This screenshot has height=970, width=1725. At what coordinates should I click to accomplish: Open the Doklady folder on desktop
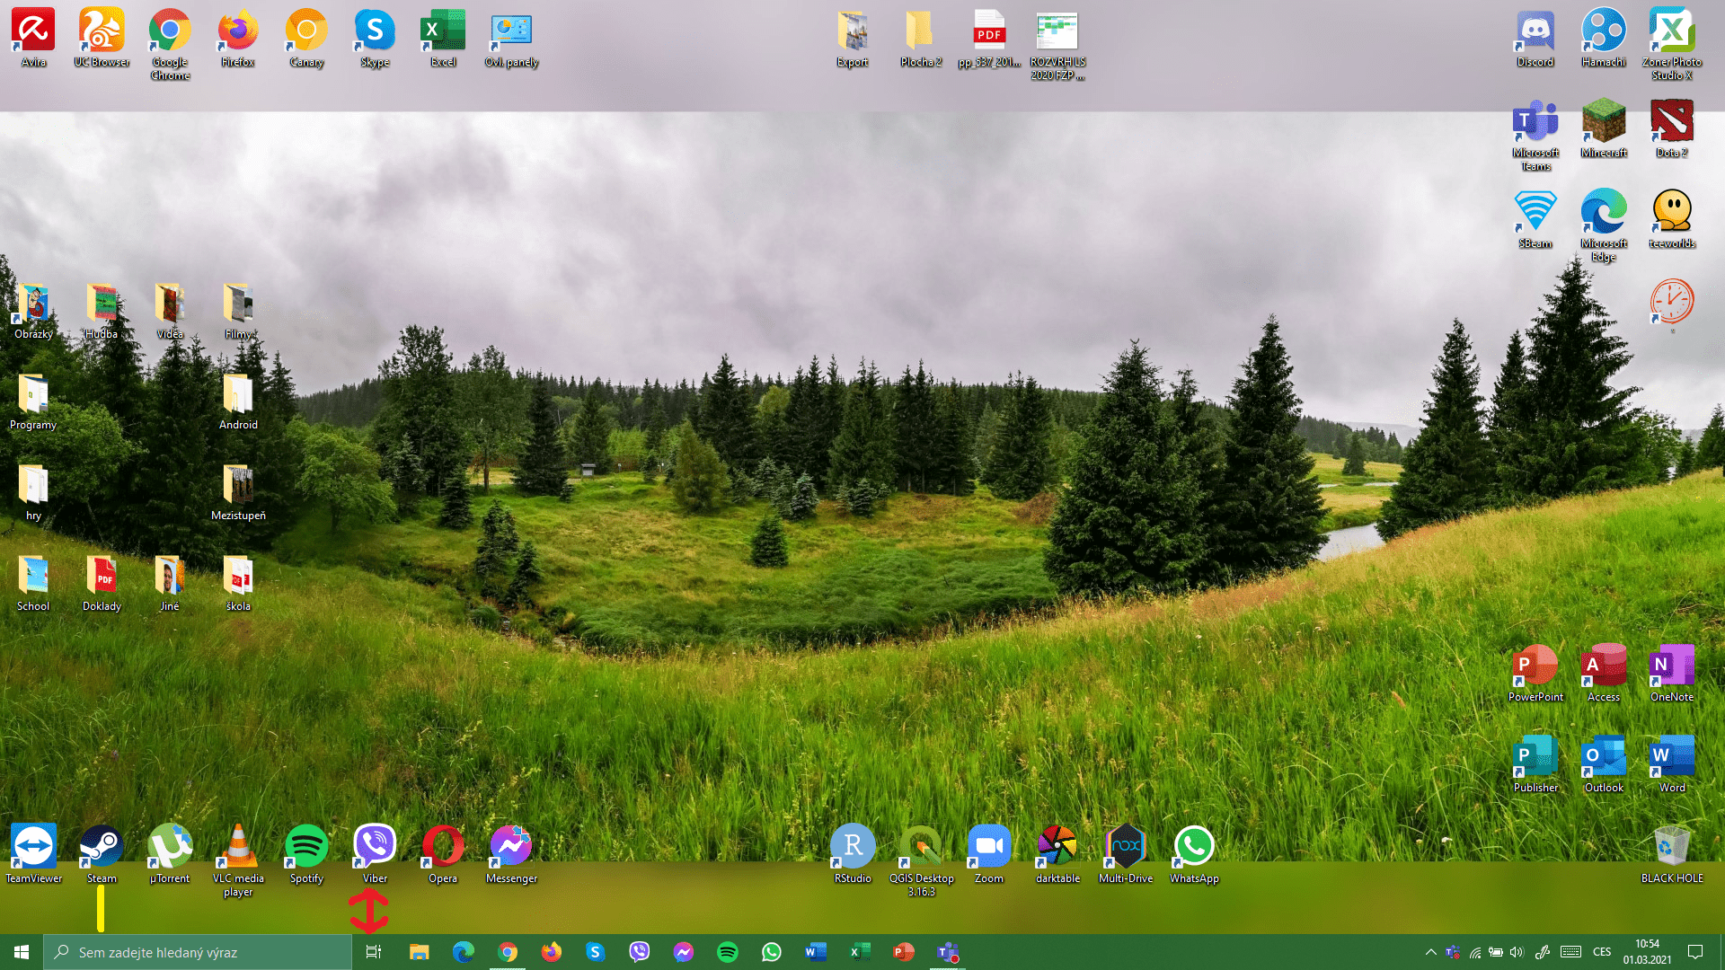102,576
